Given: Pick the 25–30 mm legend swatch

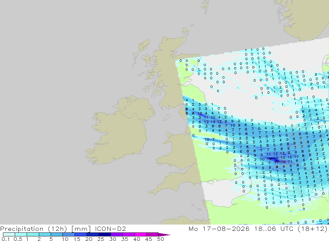Looking at the screenshot, I should 105,234.
